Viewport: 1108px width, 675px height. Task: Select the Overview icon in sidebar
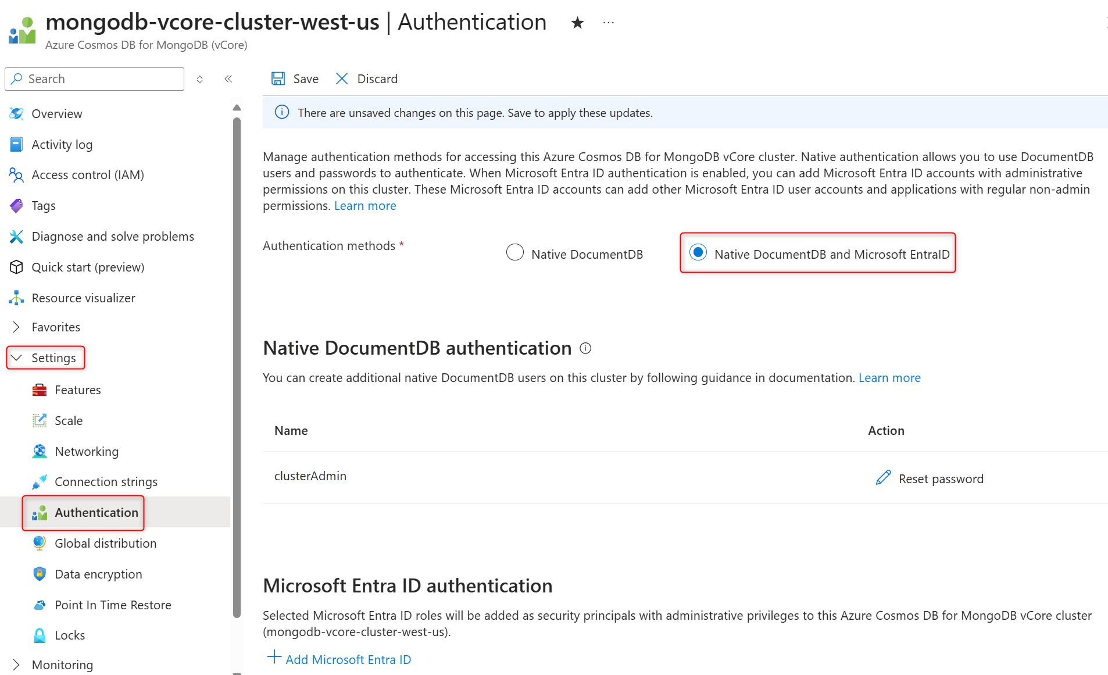click(16, 113)
